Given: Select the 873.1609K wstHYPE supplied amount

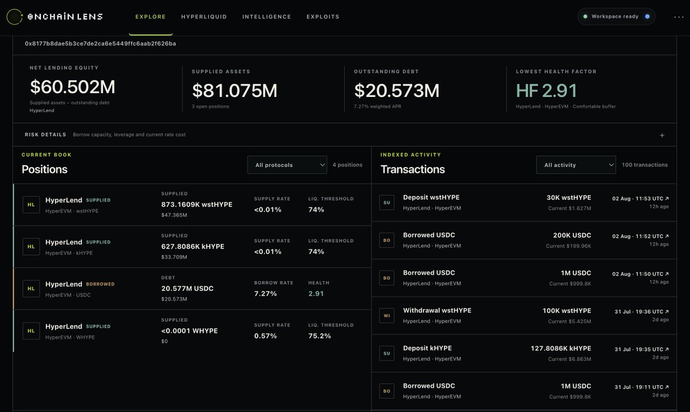Looking at the screenshot, I should coord(197,204).
